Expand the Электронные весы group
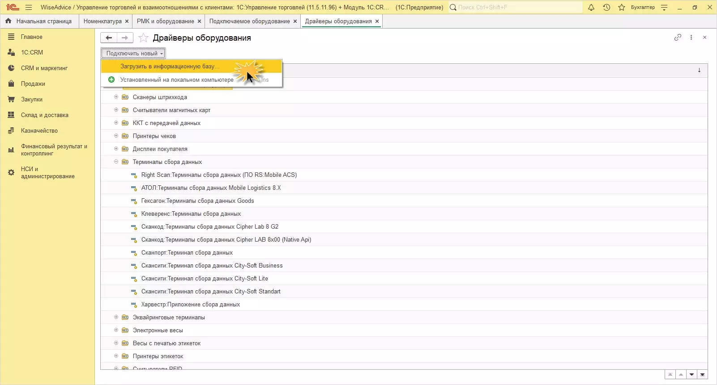 click(116, 330)
